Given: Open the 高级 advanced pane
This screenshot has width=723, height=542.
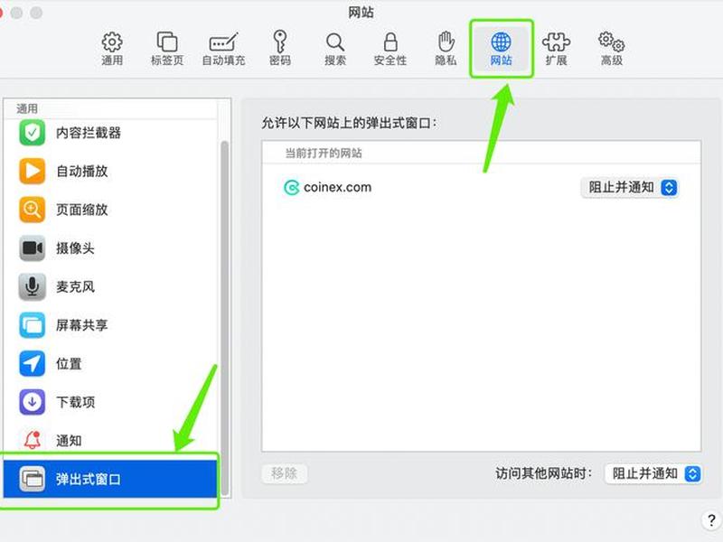Looking at the screenshot, I should point(612,49).
